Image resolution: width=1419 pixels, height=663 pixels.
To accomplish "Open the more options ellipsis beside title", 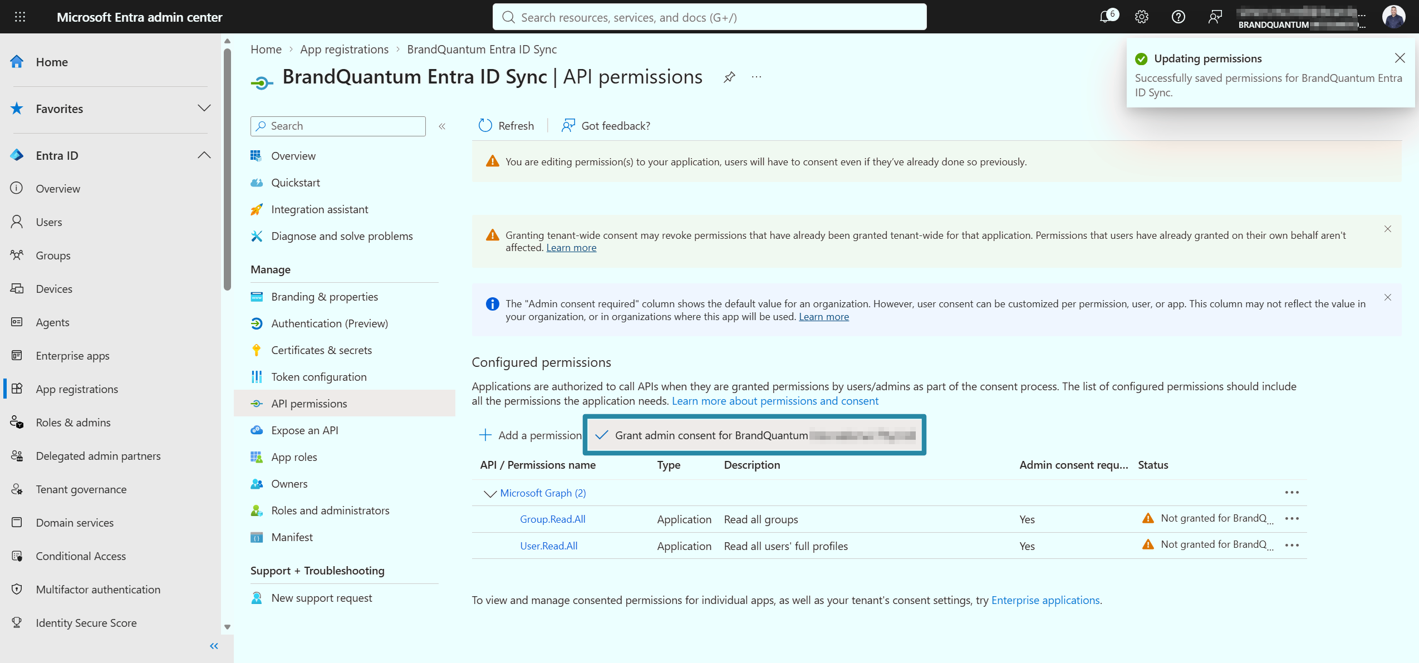I will (756, 77).
